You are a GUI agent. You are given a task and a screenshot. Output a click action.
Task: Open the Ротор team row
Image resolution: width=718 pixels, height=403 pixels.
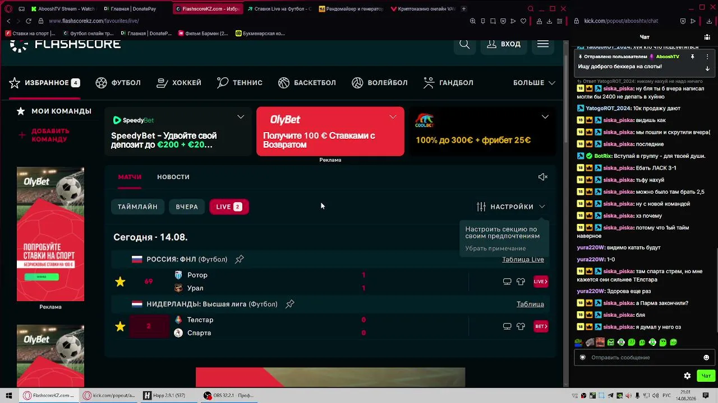[x=197, y=275]
